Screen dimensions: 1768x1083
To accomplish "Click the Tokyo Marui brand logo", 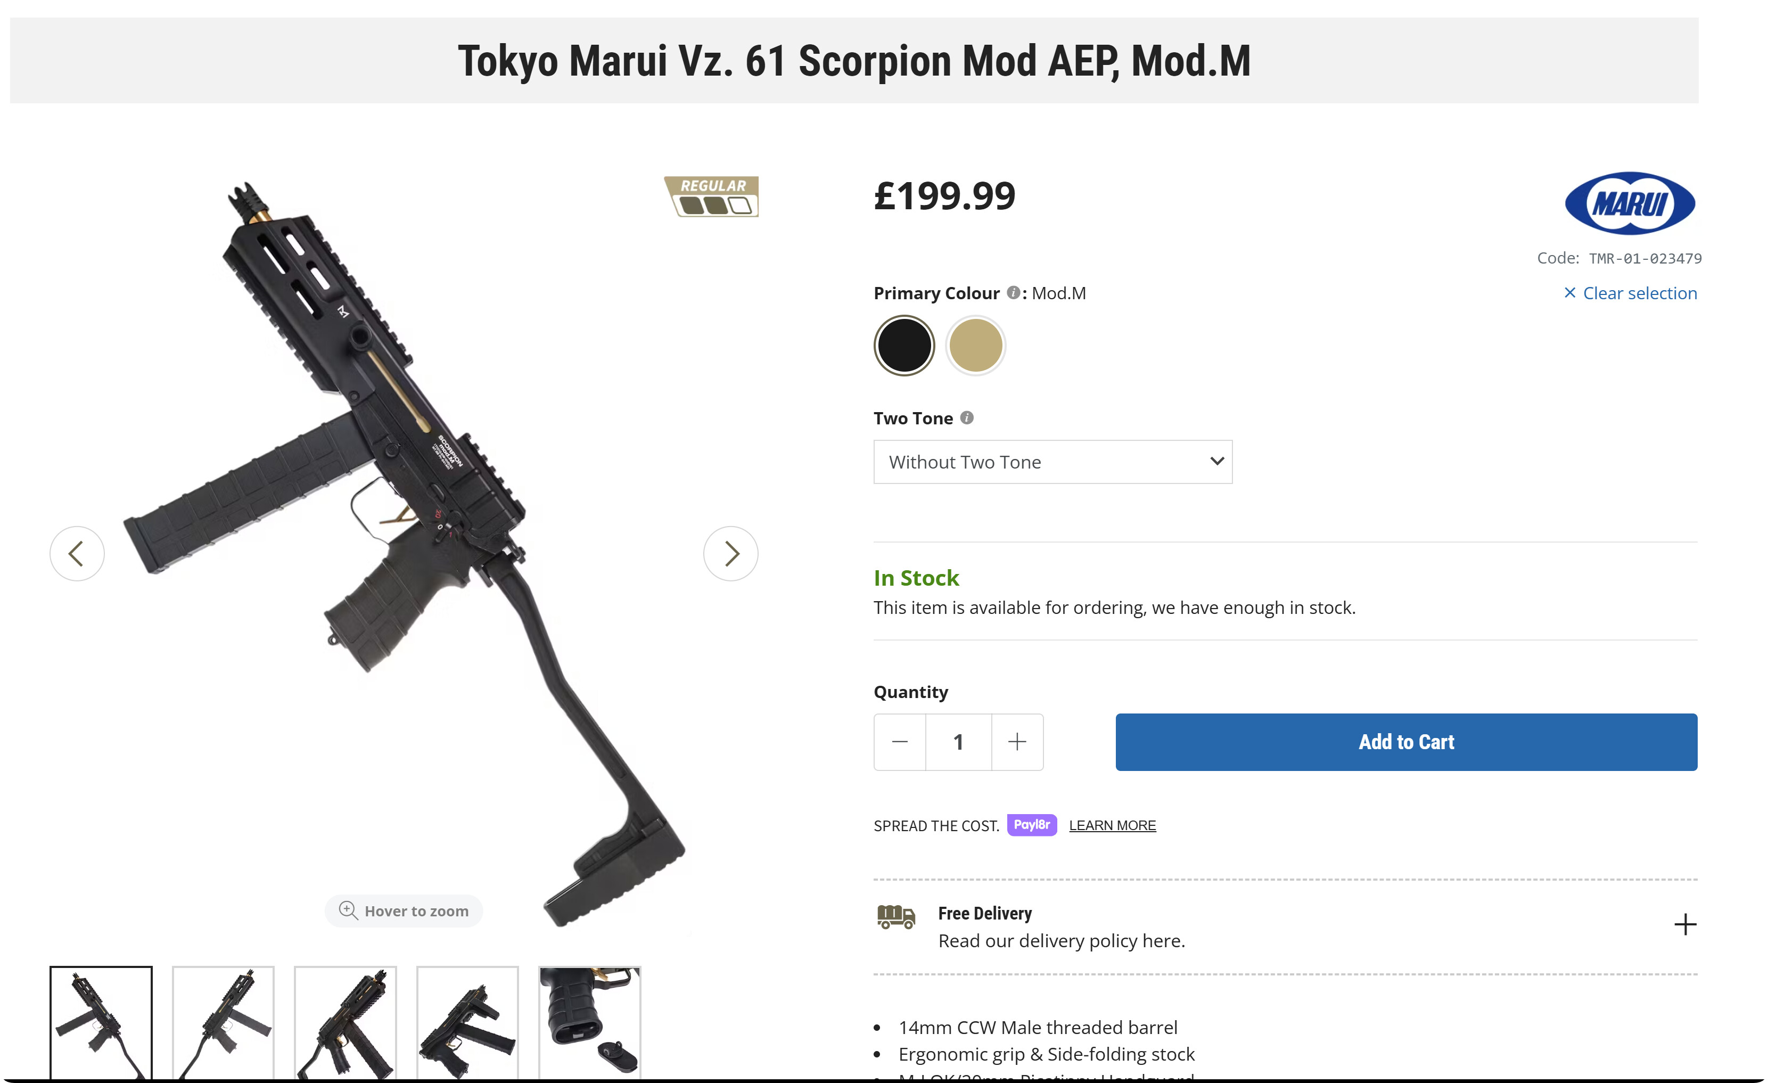I will coord(1629,203).
